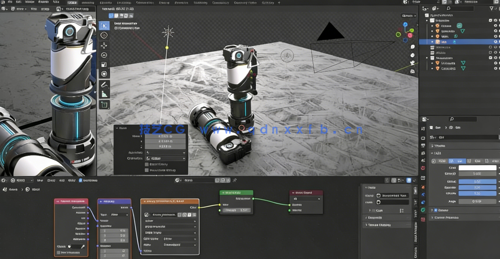Toggle viewport visibility of the Camera object
The height and width of the screenshot is (259, 500).
495,26
